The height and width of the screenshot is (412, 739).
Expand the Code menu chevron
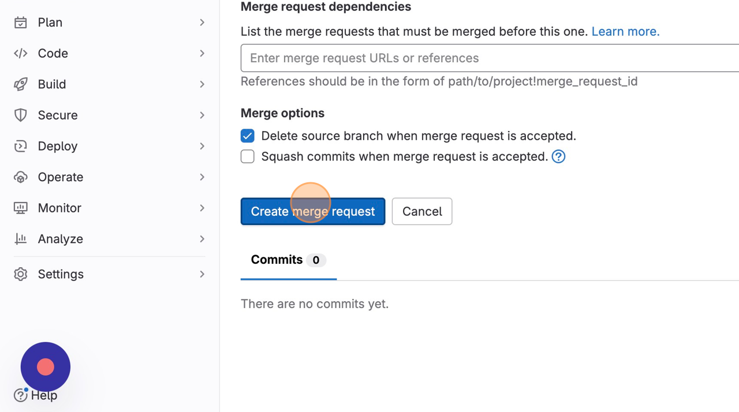pyautogui.click(x=202, y=53)
